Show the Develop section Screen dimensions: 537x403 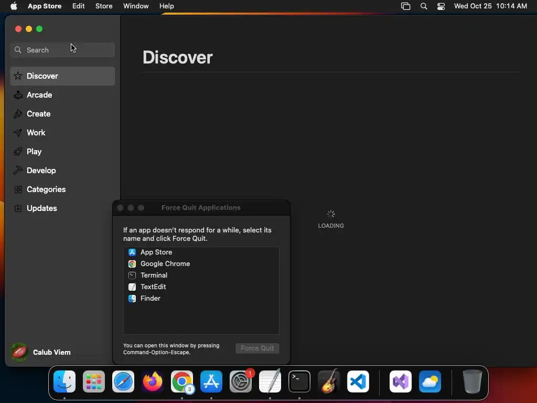coord(62,171)
